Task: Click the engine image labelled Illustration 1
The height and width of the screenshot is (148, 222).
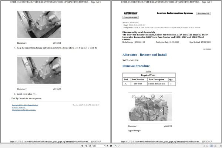Action: click(150, 108)
